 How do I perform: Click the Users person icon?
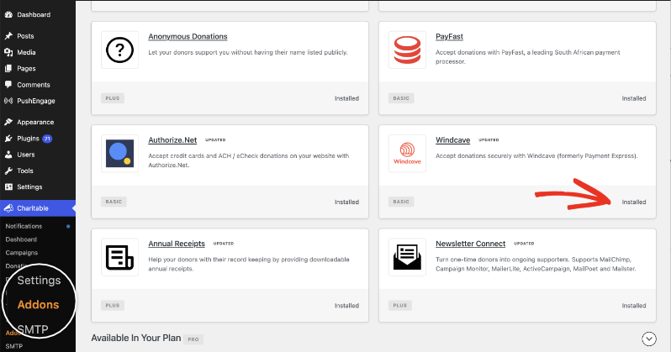click(8, 155)
